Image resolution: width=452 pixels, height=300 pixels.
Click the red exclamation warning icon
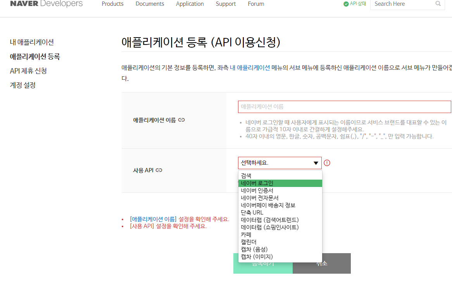327,163
